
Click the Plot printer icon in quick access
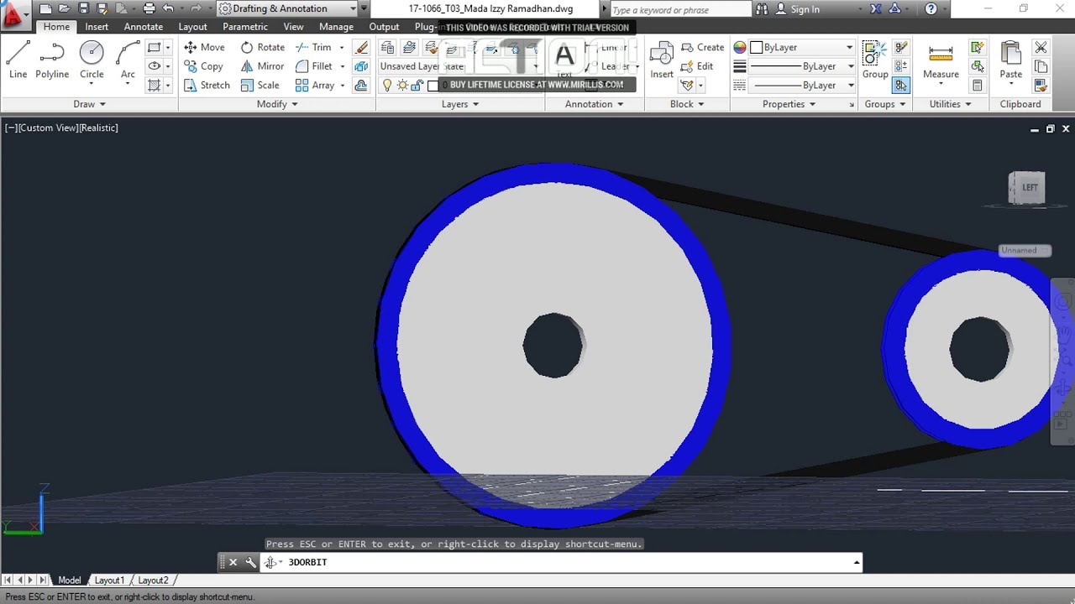(x=149, y=8)
